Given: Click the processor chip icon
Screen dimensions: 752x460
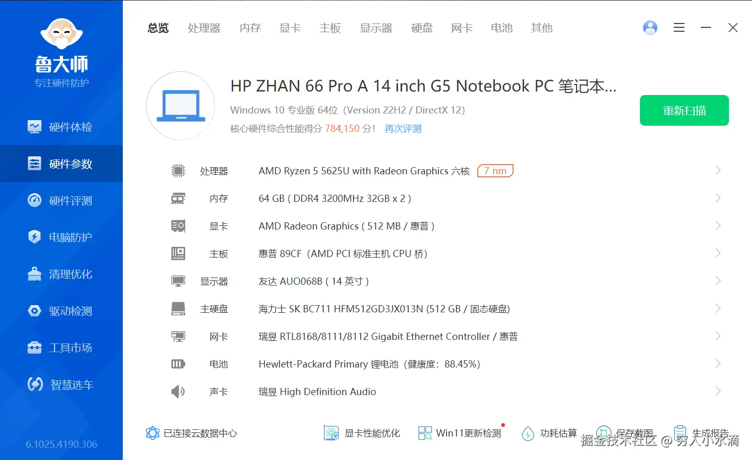Looking at the screenshot, I should [x=178, y=171].
